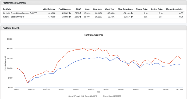Click the $11,902 final balance value
The height and width of the screenshot is (99, 187).
(x=65, y=17)
